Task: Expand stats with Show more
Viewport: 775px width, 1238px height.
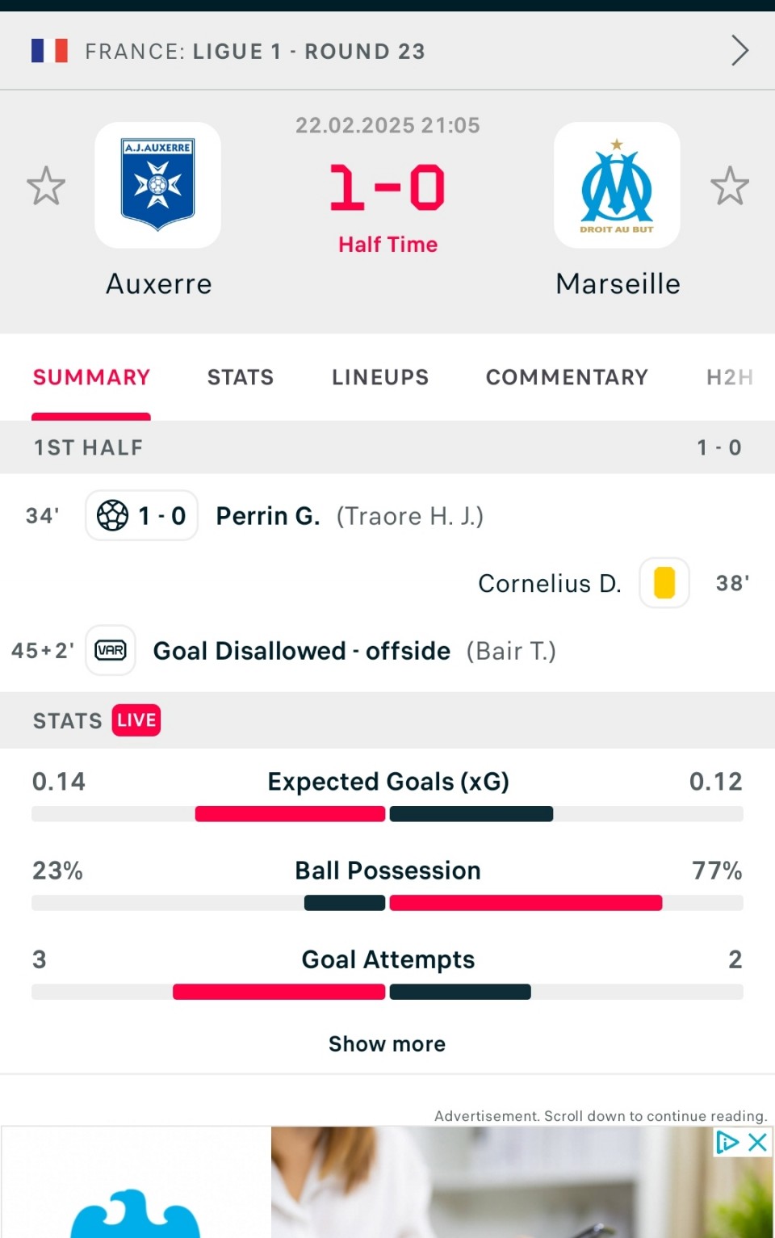Action: click(387, 1043)
